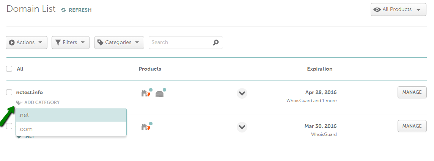Image resolution: width=434 pixels, height=161 pixels.
Task: Expand second domain row chevron
Action: (x=242, y=127)
